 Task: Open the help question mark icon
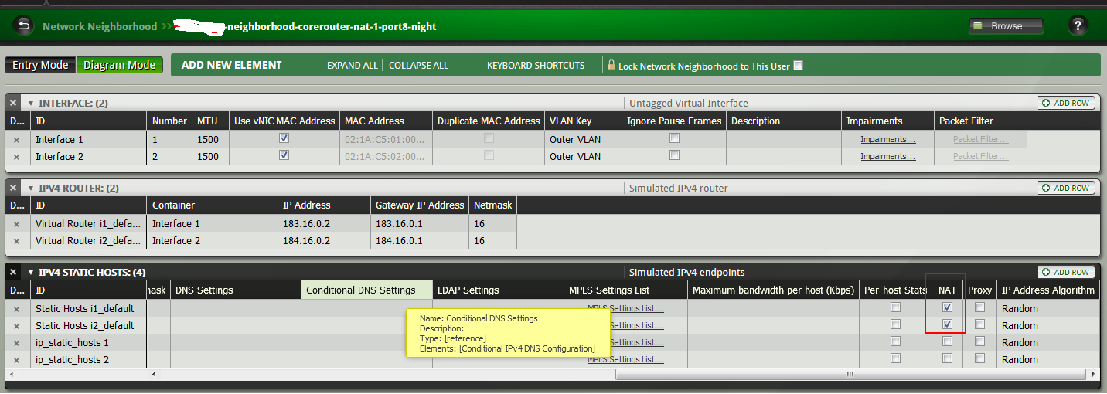1078,25
